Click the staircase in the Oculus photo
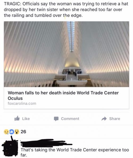This screenshot has width=133, height=158. [72, 77]
